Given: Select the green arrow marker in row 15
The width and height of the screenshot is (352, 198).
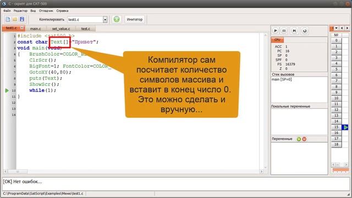Looking at the screenshot, I should click(345, 127).
